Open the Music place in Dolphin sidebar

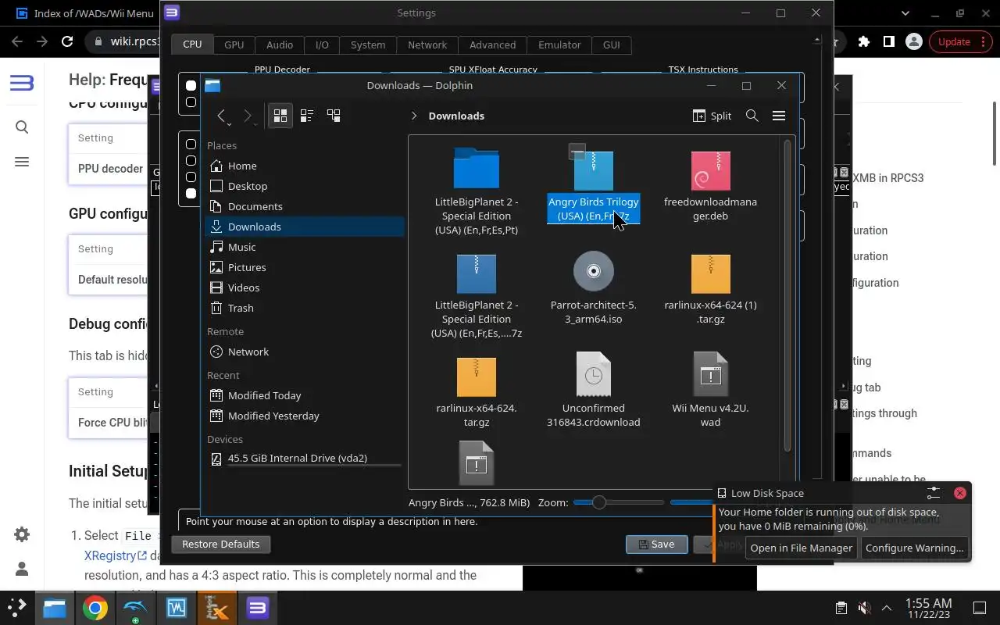tap(305, 247)
